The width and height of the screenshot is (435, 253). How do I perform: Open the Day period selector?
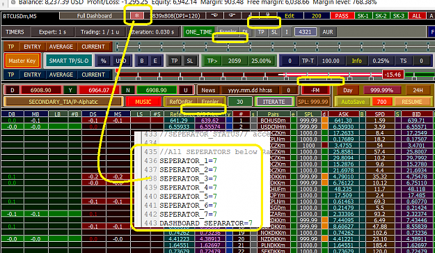347,91
